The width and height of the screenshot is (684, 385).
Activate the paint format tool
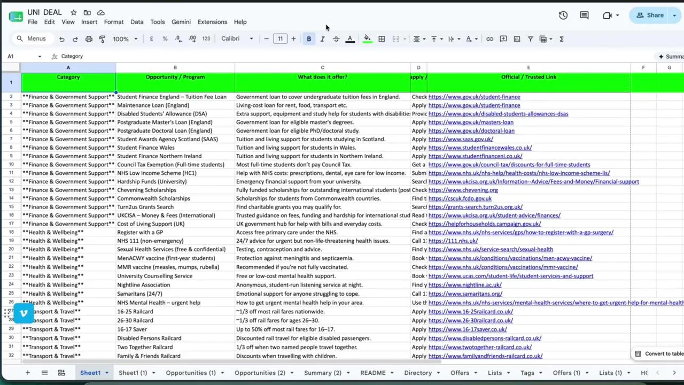102,39
